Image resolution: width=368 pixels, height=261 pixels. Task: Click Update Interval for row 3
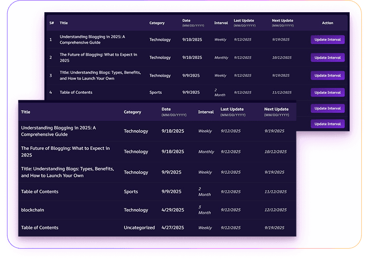[x=328, y=75]
